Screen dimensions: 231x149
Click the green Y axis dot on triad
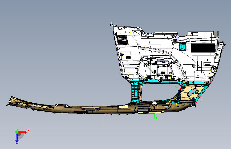pos(17,132)
